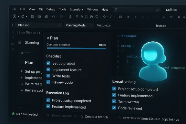Click the bag-shaped icon in the sidebar
The width and height of the screenshot is (186, 124).
(13, 44)
